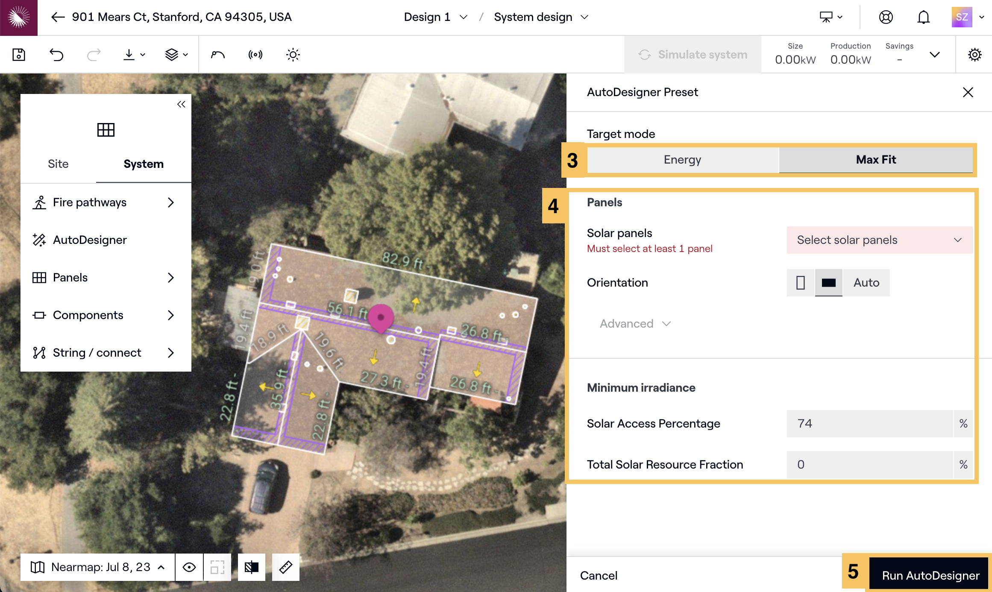This screenshot has width=992, height=592.
Task: Click the Production 0.00kW value
Action: tap(851, 59)
